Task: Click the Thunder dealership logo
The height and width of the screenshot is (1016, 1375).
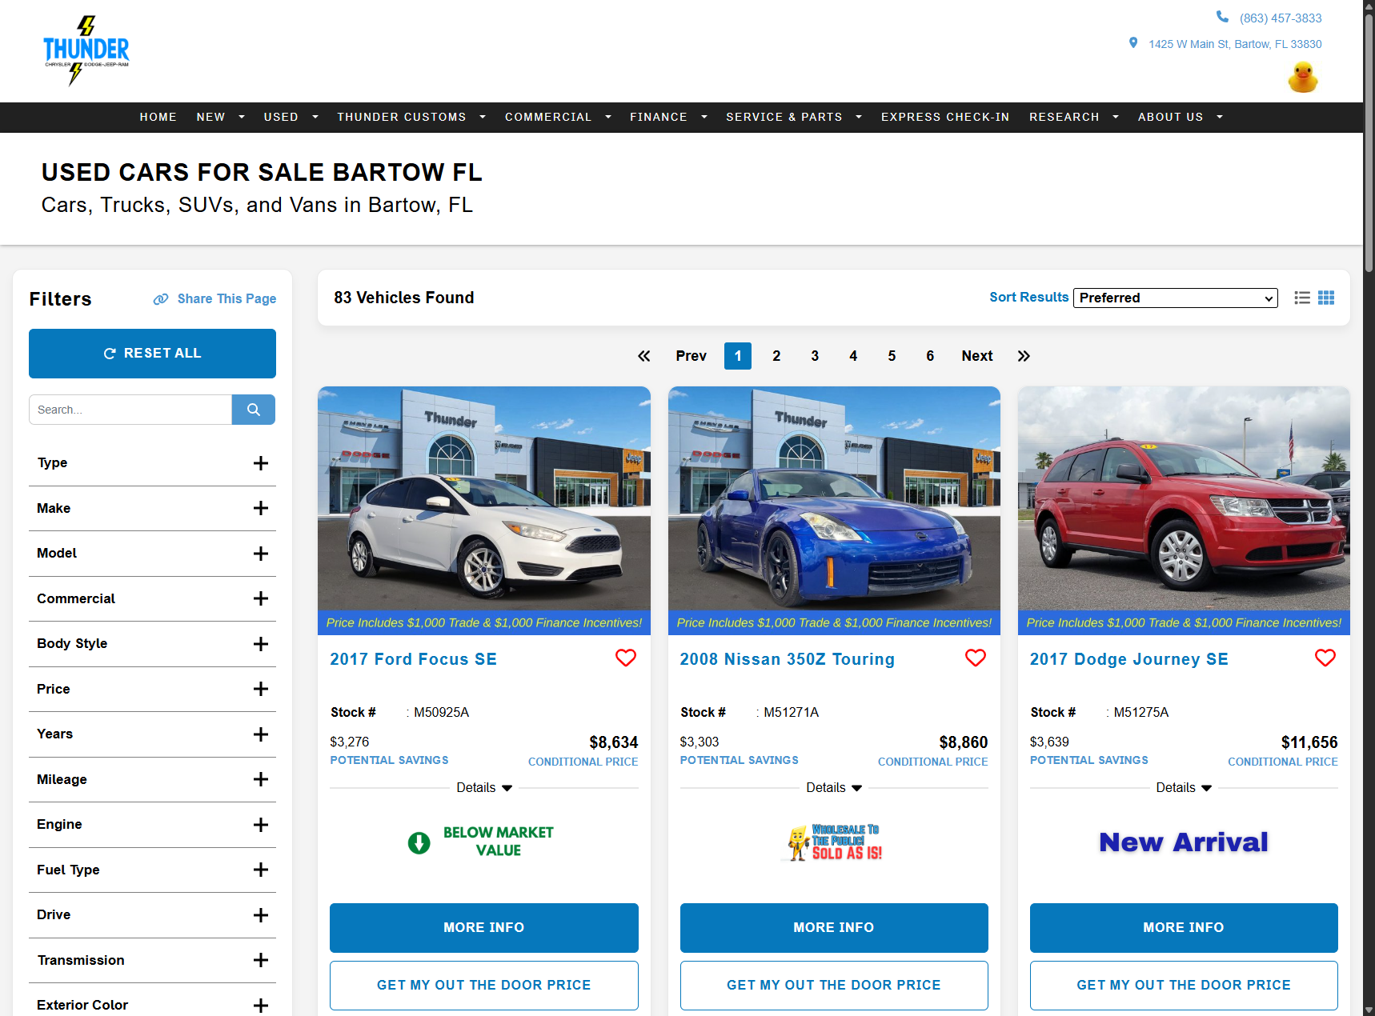Action: (x=86, y=50)
